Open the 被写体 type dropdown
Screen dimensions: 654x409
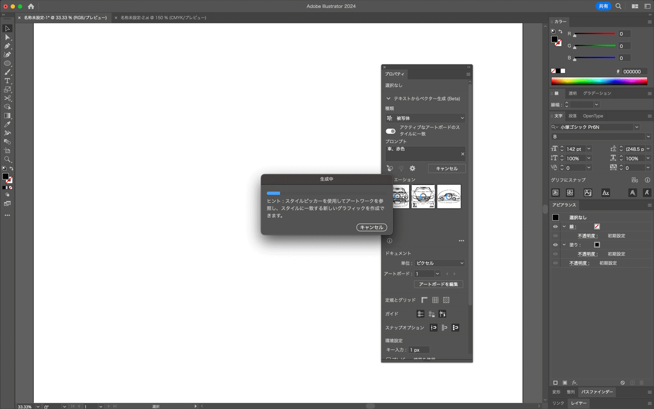425,118
